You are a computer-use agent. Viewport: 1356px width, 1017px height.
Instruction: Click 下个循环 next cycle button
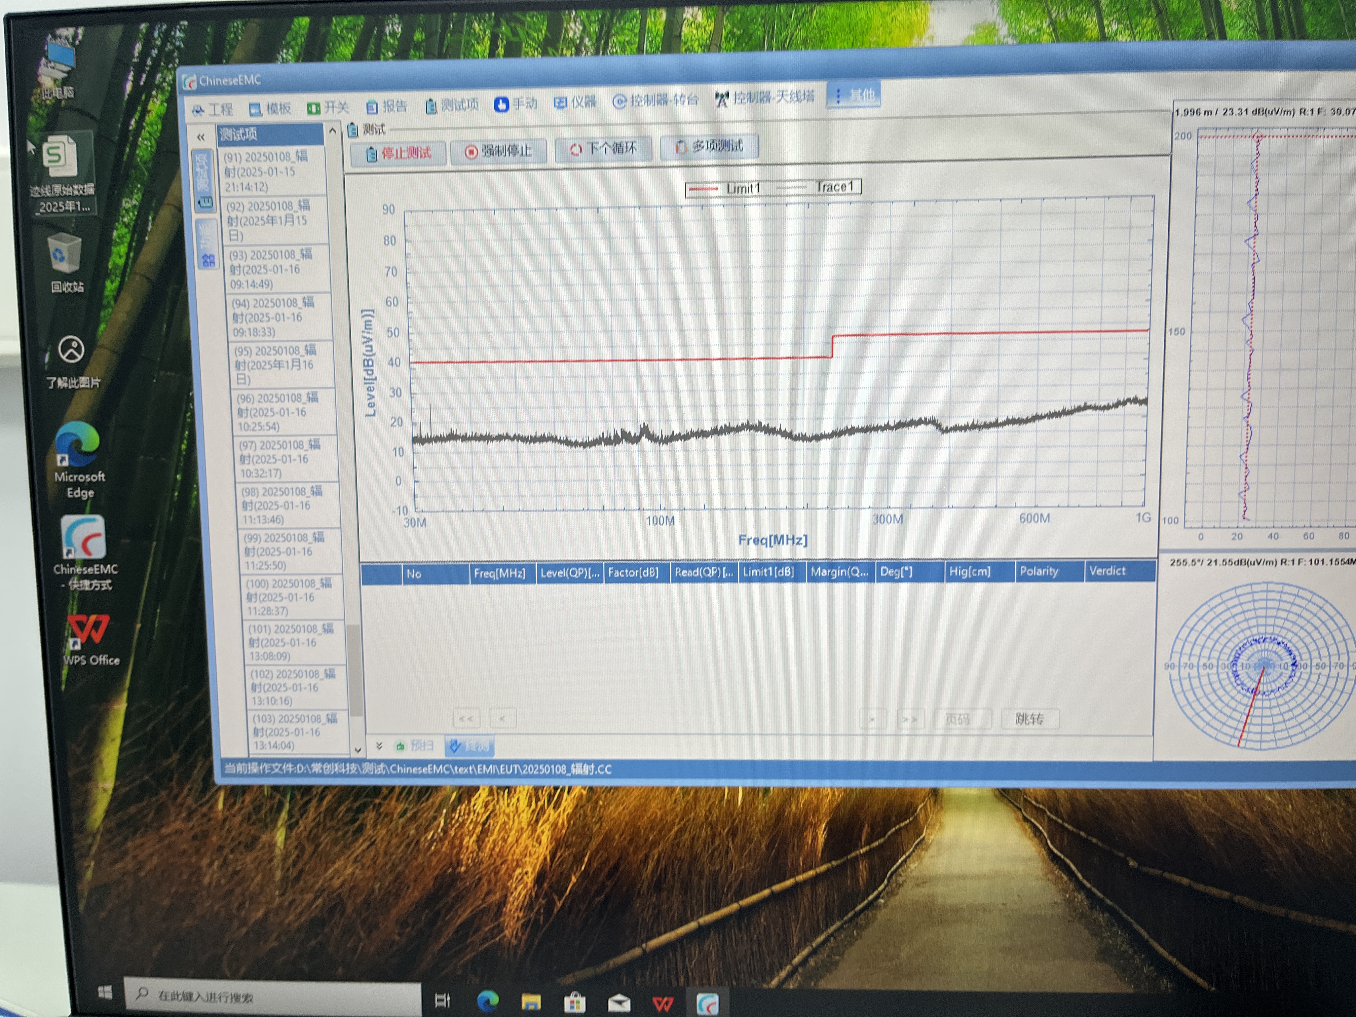pyautogui.click(x=603, y=149)
